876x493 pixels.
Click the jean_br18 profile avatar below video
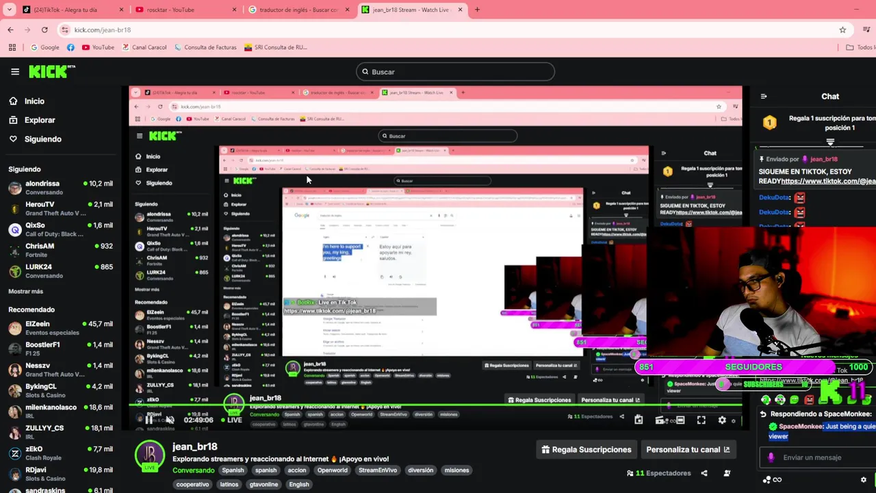pos(150,455)
